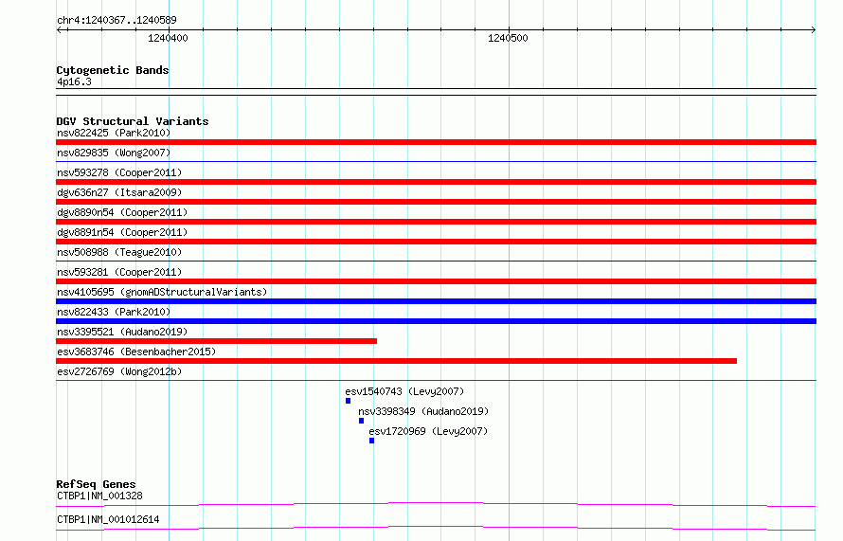
Task: Click the nsv822425 (Park2010) variant label
Action: click(114, 133)
